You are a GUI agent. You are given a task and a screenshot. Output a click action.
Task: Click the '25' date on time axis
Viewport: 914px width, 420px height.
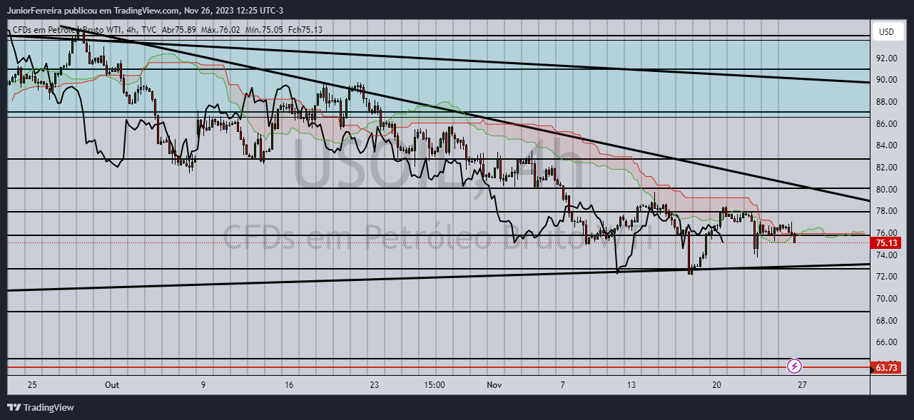coord(32,384)
